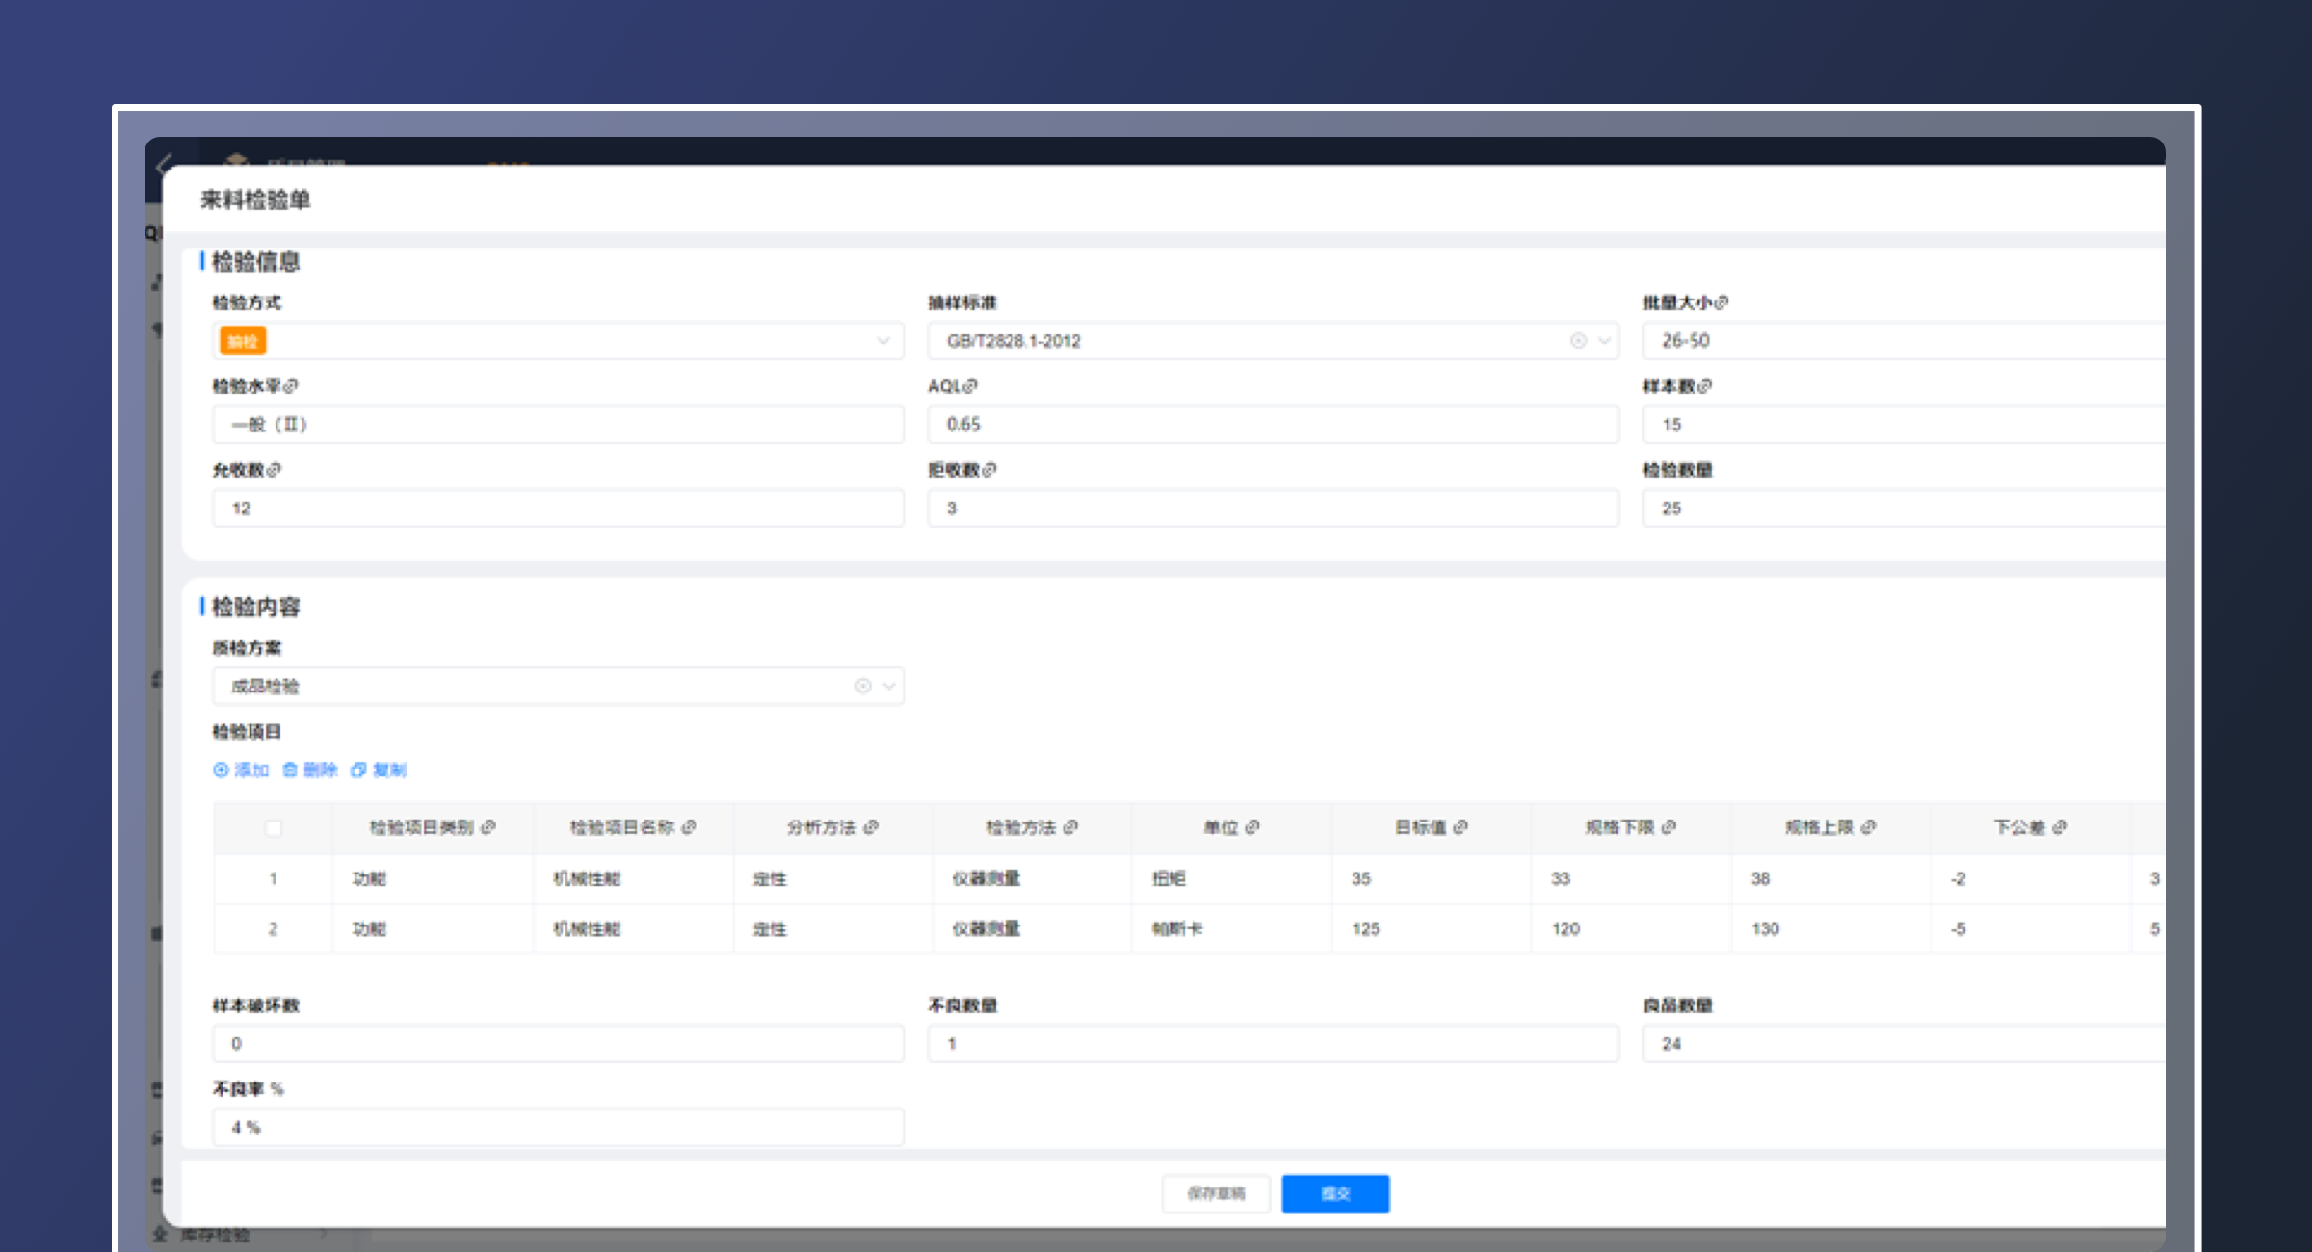The width and height of the screenshot is (2312, 1252).
Task: Clear the 抽样标准 selection with circle-x icon
Action: (x=1578, y=341)
